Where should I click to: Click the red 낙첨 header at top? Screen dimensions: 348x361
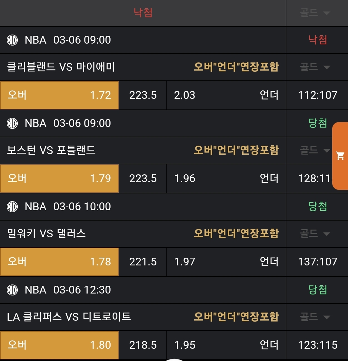(143, 13)
